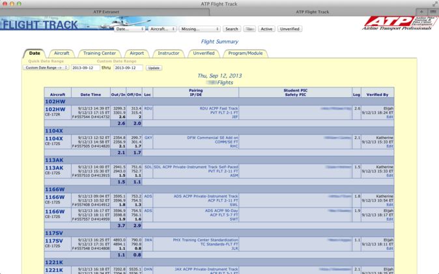The image size is (439, 274).
Task: Open the Missing... dropdown menu
Action: (x=199, y=29)
